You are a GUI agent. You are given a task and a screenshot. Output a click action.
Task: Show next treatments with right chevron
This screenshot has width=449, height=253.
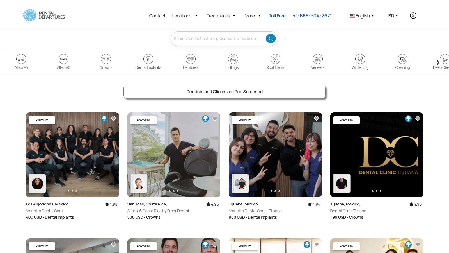pyautogui.click(x=438, y=62)
